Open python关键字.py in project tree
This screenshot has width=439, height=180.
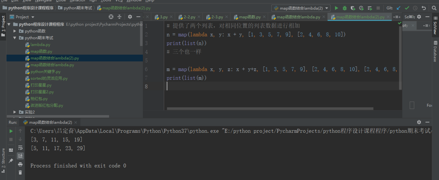45,71
